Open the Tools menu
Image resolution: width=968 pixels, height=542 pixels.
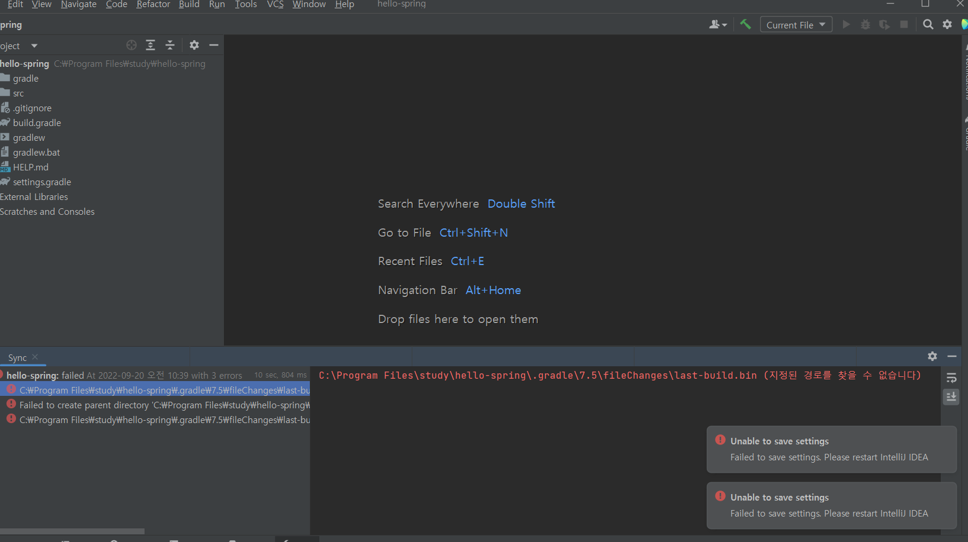(x=246, y=4)
